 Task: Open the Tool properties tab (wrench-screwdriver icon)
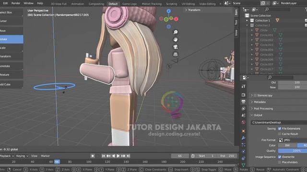(244, 86)
